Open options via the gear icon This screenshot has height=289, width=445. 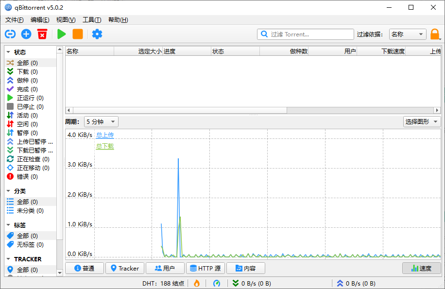97,34
